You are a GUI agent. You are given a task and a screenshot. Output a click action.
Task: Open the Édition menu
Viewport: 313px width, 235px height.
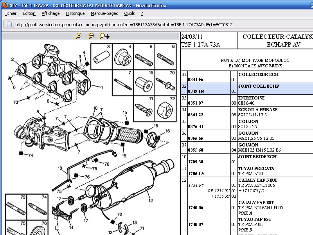(29, 13)
